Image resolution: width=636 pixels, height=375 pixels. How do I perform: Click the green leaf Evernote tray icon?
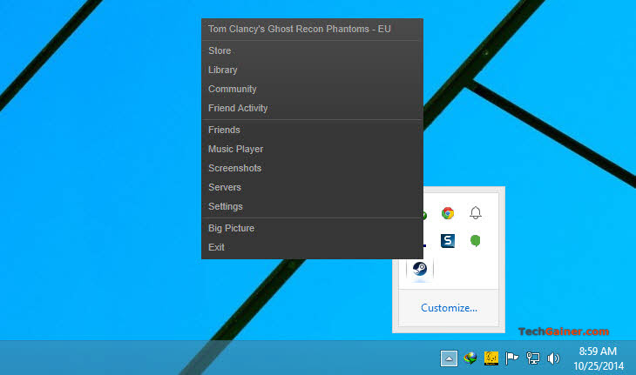(475, 241)
